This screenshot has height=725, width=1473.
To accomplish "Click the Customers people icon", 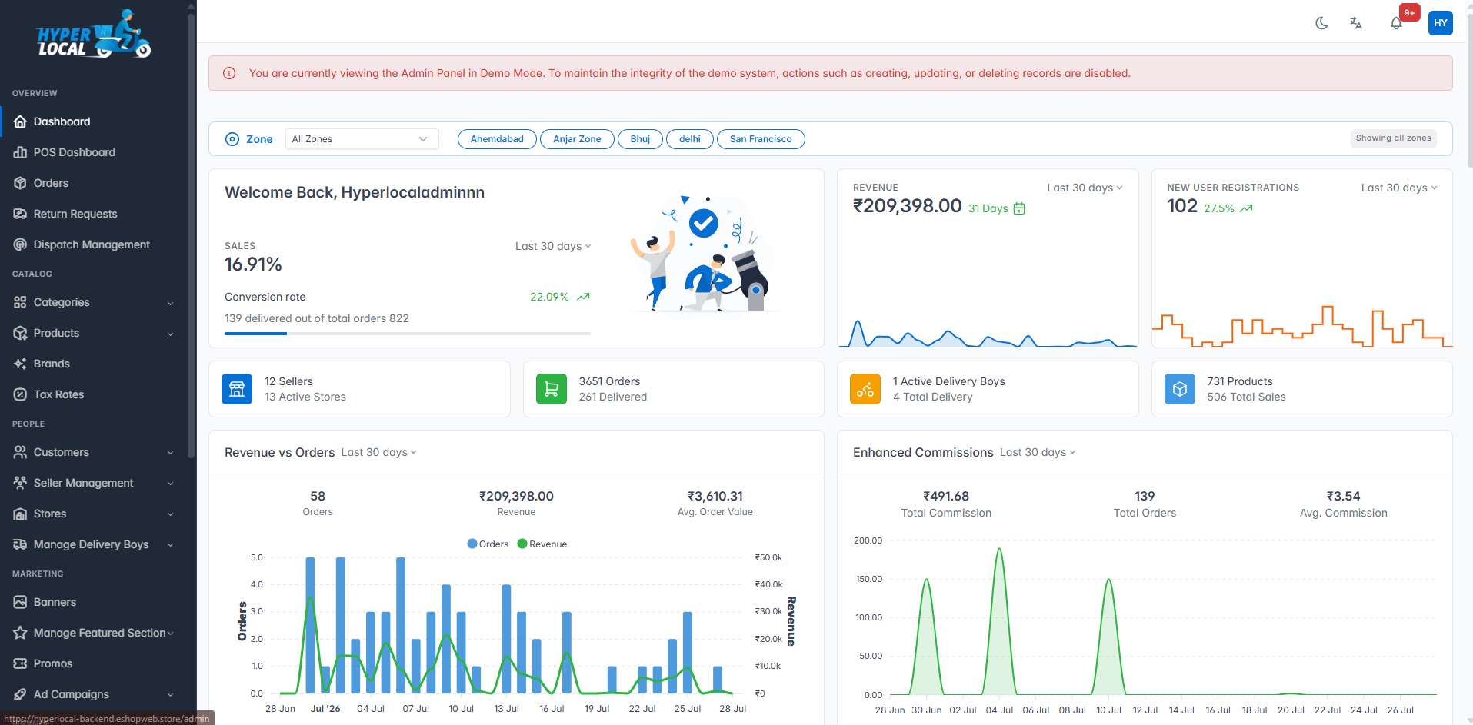I will [x=20, y=452].
